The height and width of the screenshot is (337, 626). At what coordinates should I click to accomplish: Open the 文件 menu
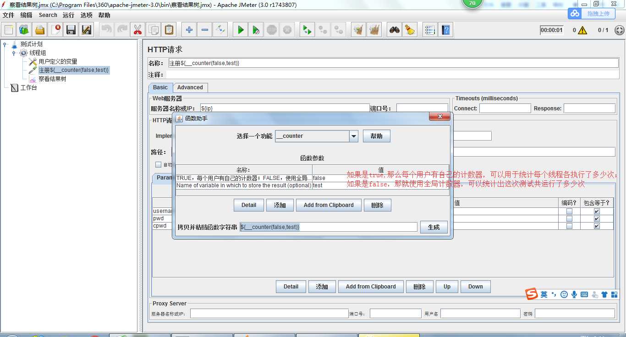pos(8,15)
